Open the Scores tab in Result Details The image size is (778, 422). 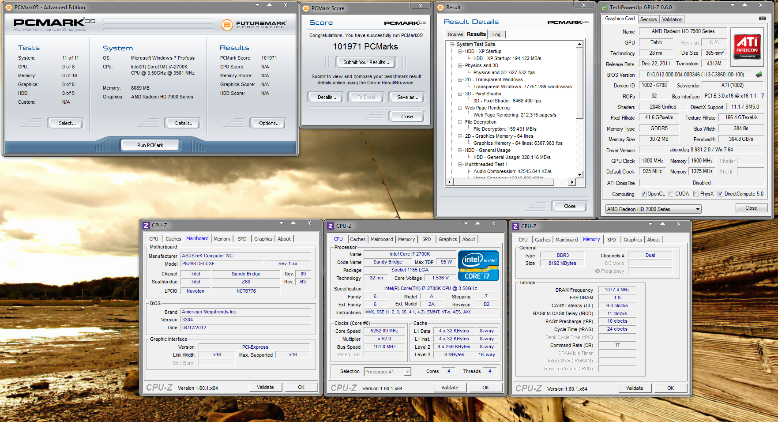455,34
